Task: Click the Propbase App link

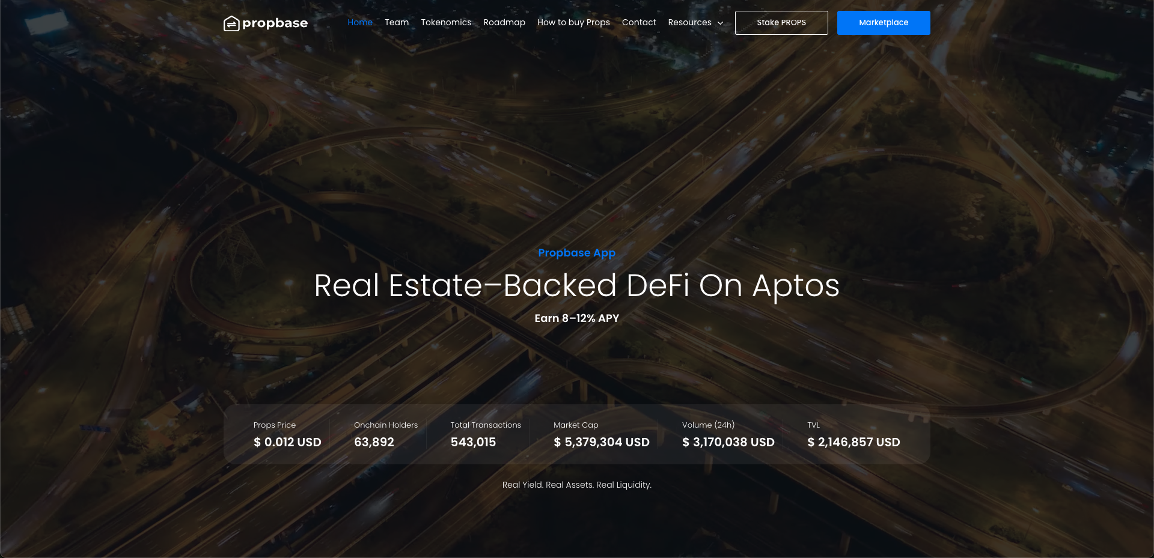Action: 577,253
